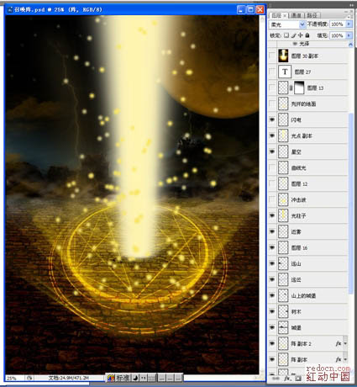The height and width of the screenshot is (387, 357).
Task: Select the 树木 layer
Action: (x=308, y=311)
